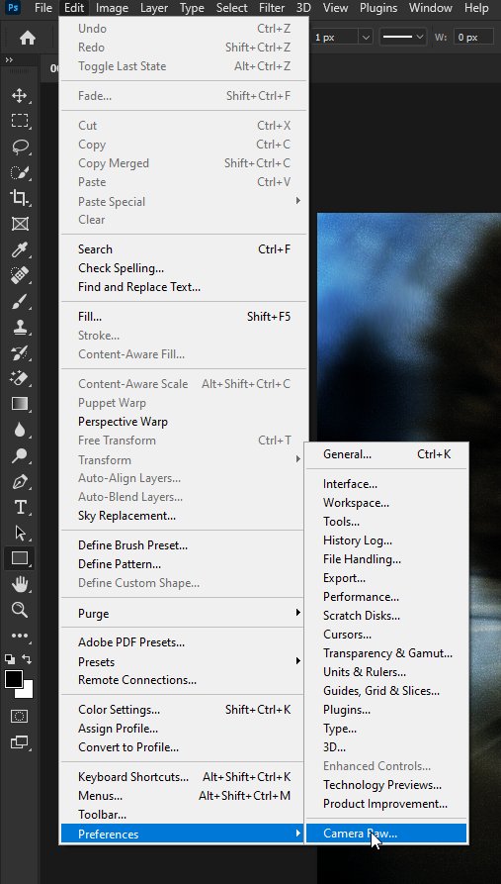Select the Rectangular Marquee tool

(20, 121)
